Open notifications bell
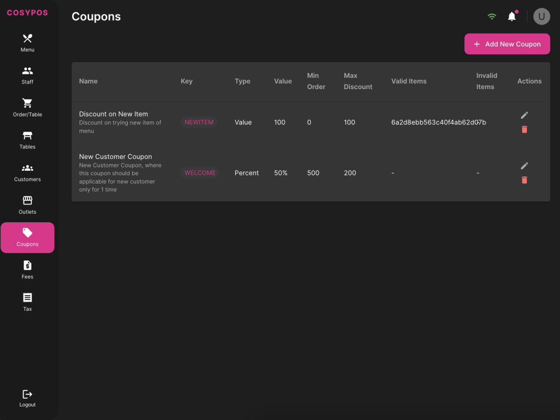Viewport: 560px width, 420px height. pos(512,16)
